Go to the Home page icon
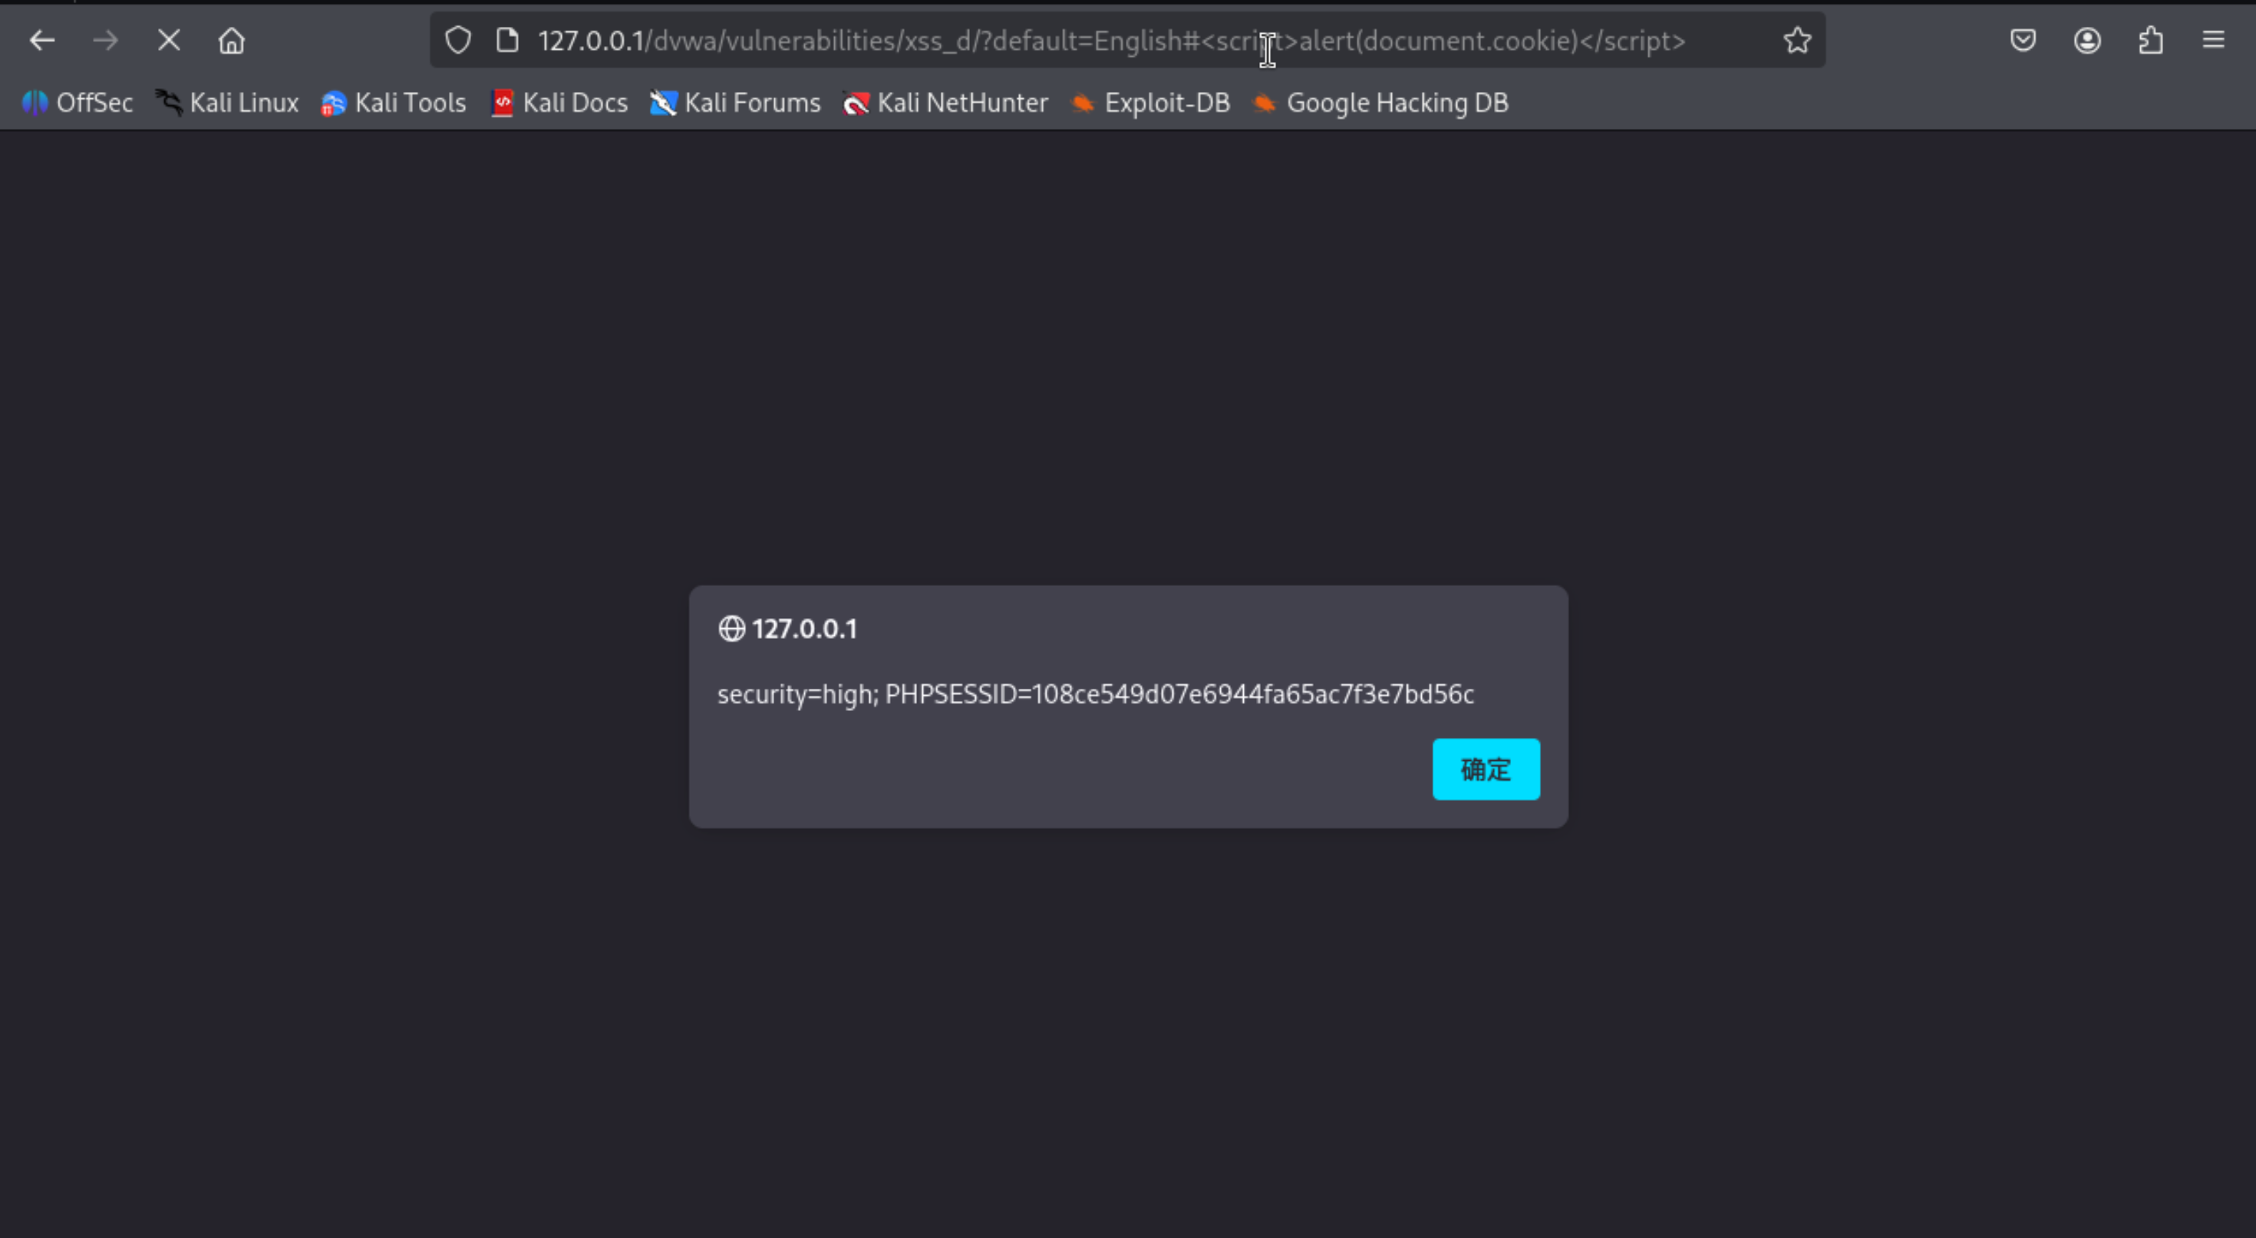Viewport: 2256px width, 1238px height. coord(232,41)
